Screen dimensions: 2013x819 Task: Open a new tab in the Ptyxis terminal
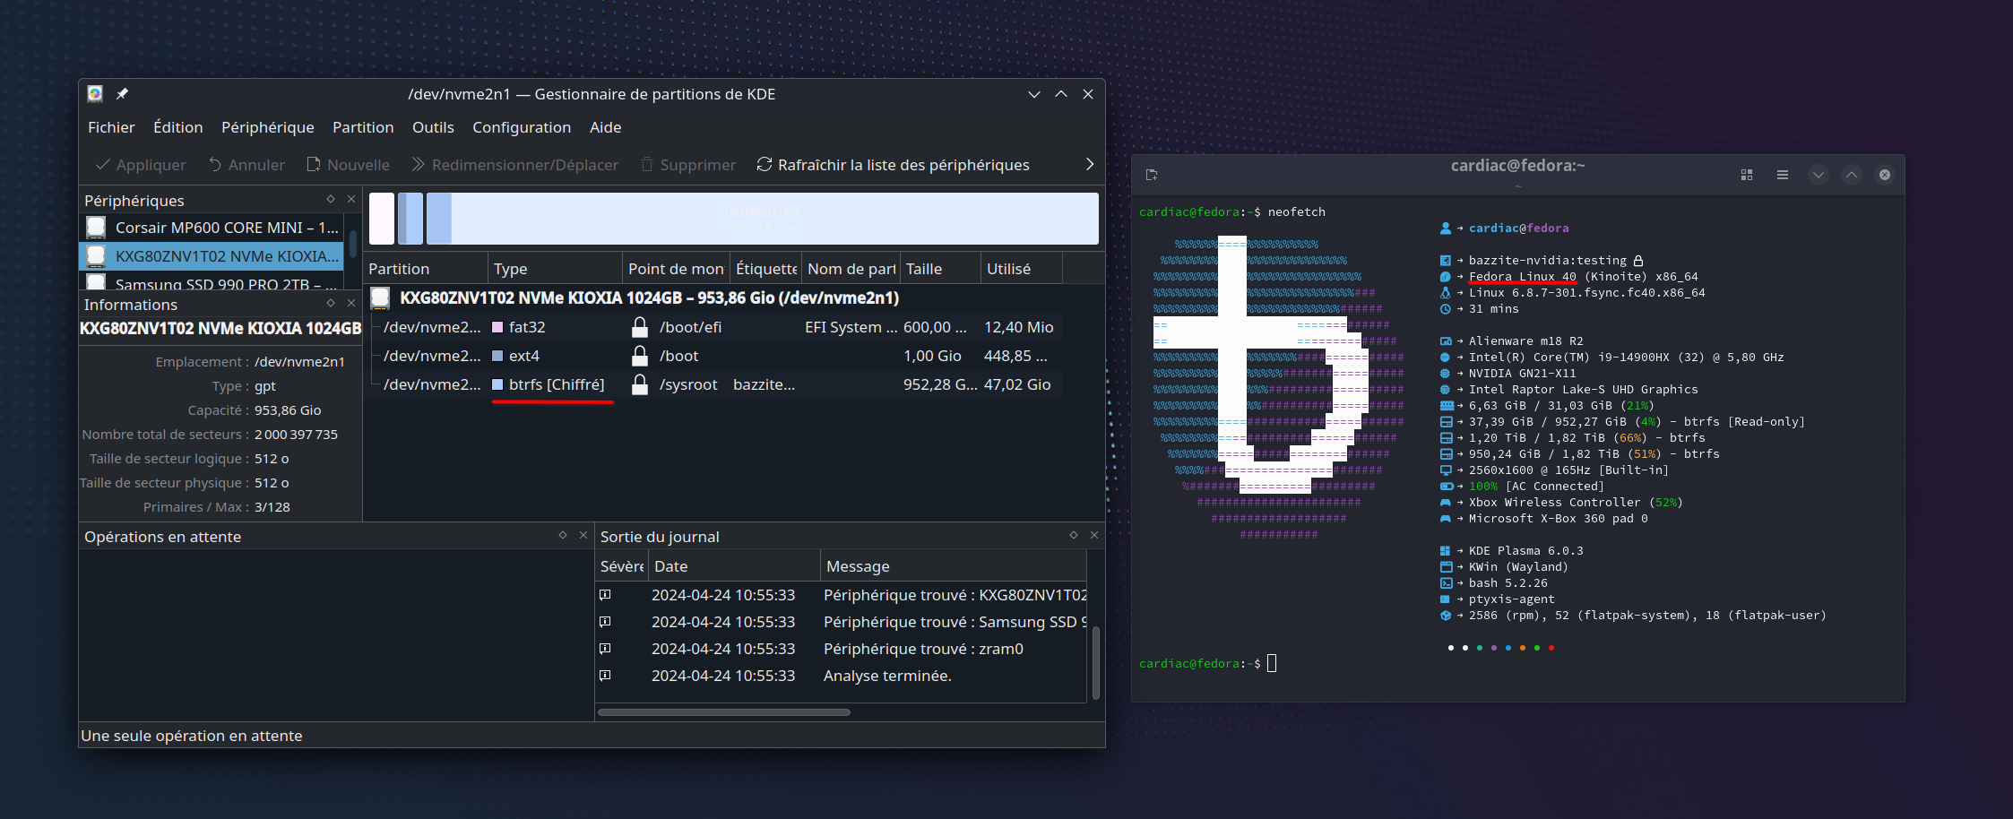[1153, 175]
